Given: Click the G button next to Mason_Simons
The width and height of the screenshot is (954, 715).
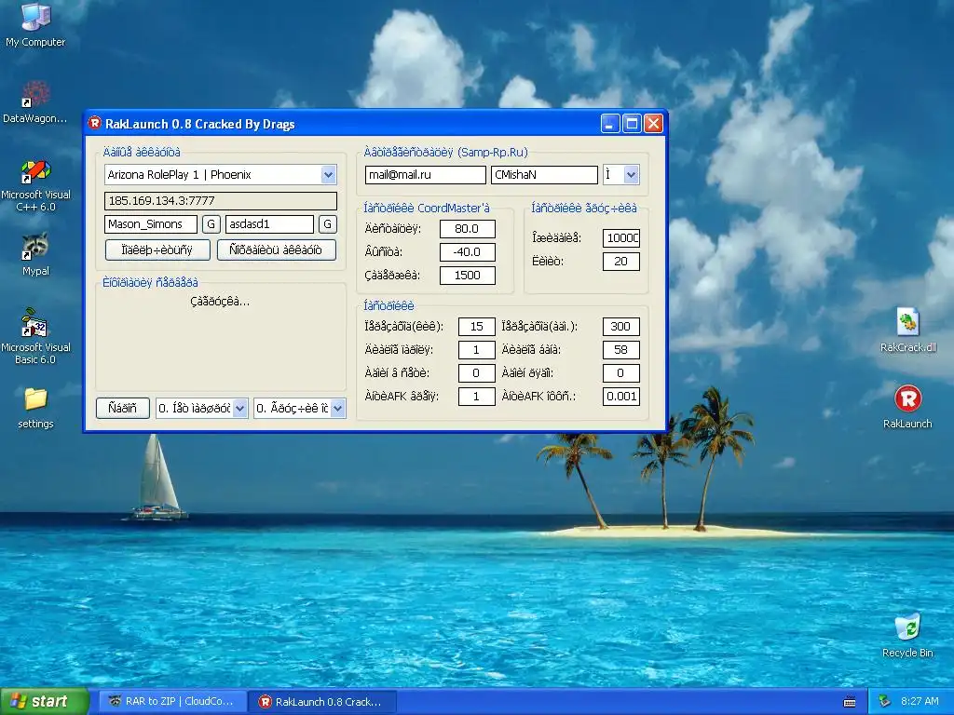Looking at the screenshot, I should tap(211, 224).
